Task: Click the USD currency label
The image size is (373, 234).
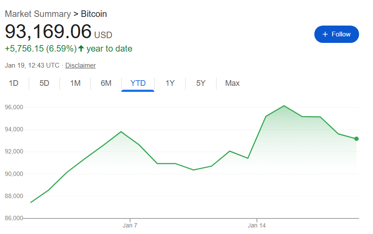Action: pos(103,35)
